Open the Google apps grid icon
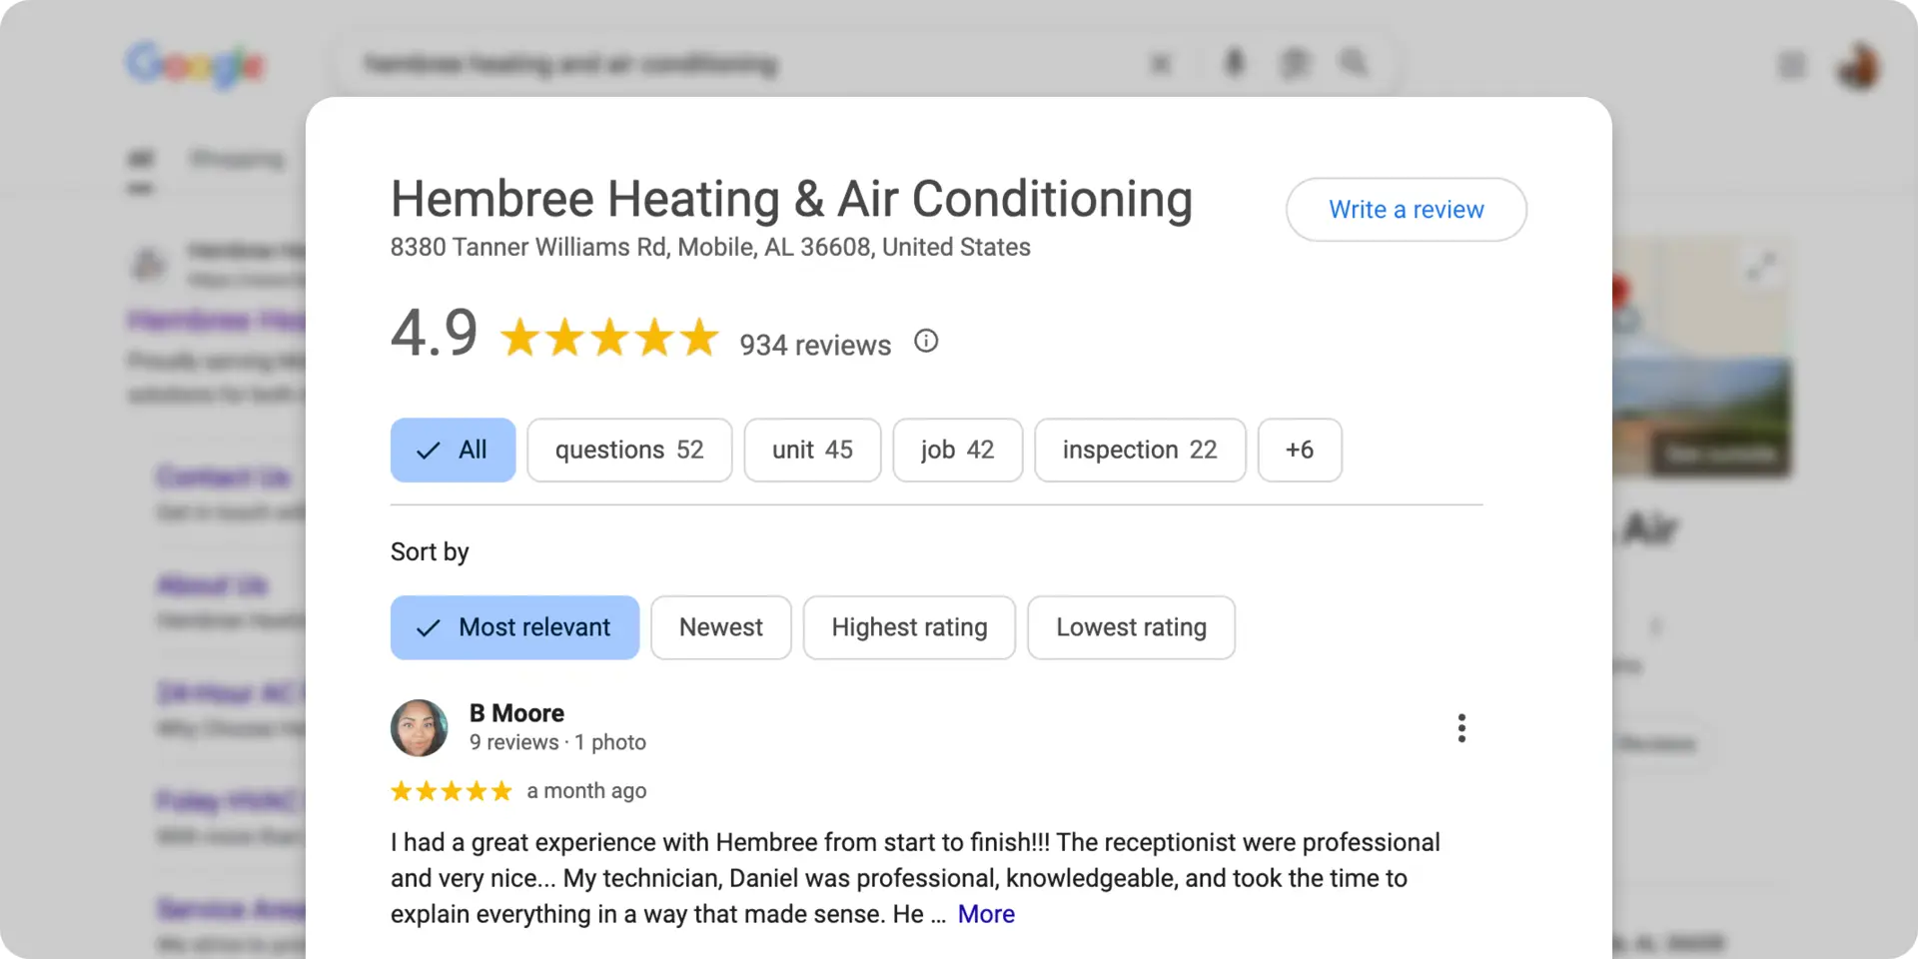 click(1792, 66)
